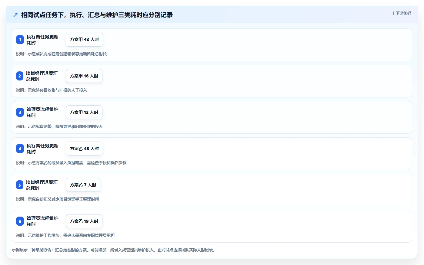
Task: Click the 方案乙 19 人时 chip
Action: point(84,221)
